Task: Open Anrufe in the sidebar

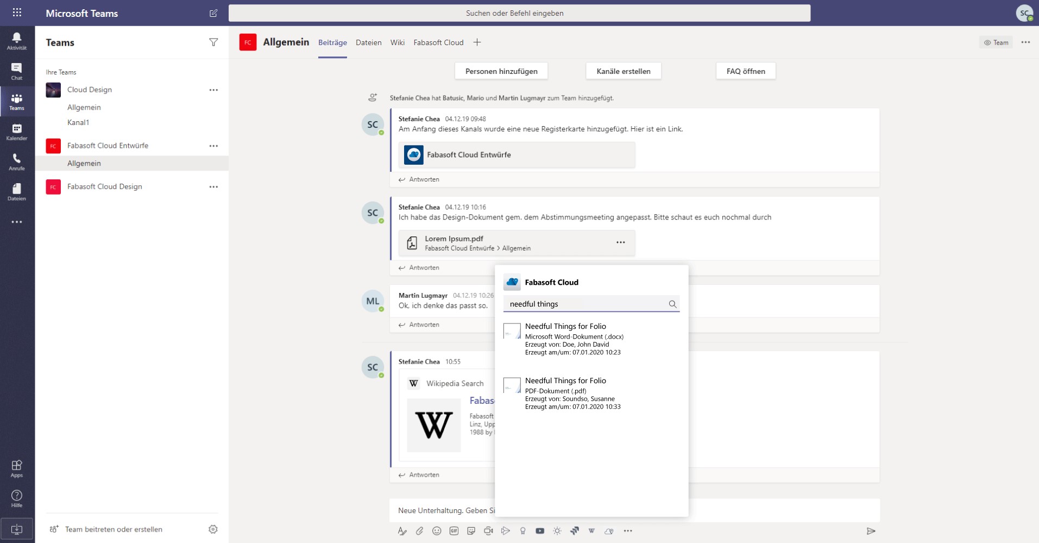Action: click(17, 162)
